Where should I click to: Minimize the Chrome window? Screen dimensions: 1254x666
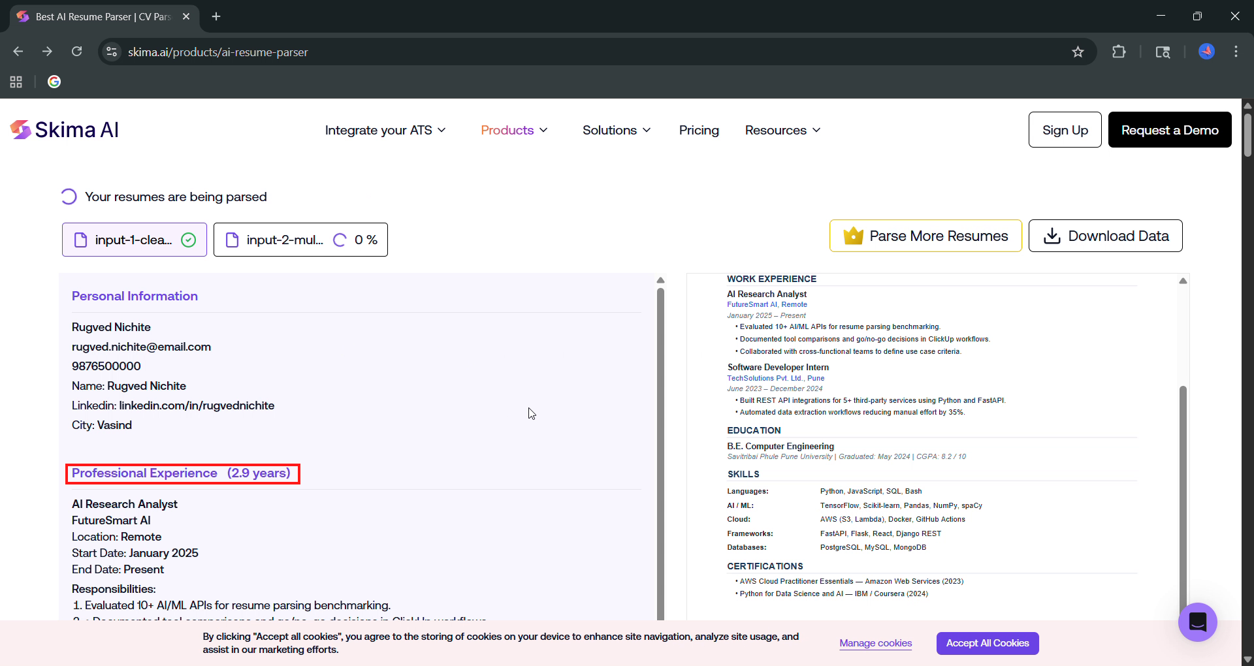(x=1161, y=16)
